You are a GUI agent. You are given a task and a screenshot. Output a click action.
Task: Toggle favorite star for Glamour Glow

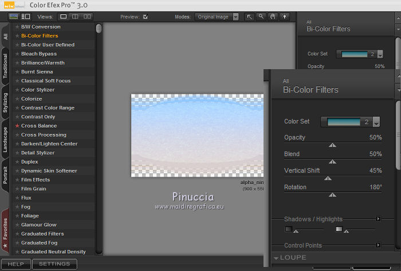(17, 225)
